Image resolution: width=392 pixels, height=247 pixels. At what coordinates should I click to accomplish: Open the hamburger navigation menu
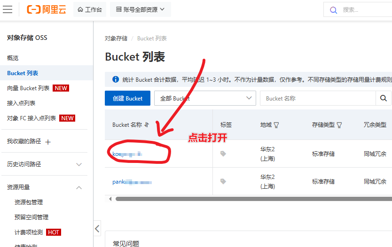(x=8, y=9)
